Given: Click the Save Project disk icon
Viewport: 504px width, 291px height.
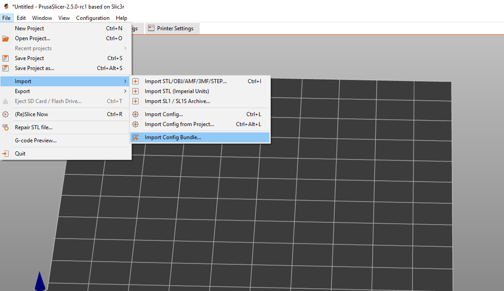Looking at the screenshot, I should (x=6, y=58).
